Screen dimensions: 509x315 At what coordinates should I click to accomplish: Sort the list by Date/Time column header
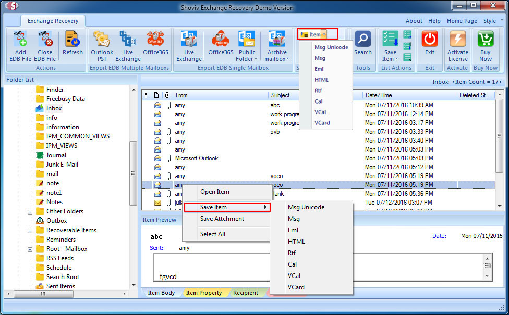click(379, 95)
